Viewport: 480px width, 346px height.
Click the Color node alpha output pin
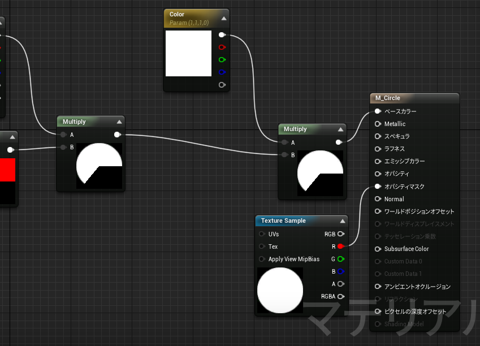[222, 85]
